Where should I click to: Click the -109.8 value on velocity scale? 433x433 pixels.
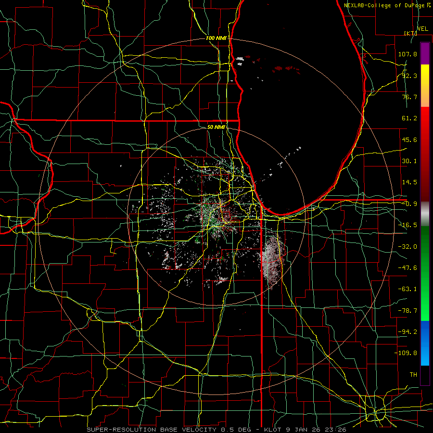[x=406, y=353]
